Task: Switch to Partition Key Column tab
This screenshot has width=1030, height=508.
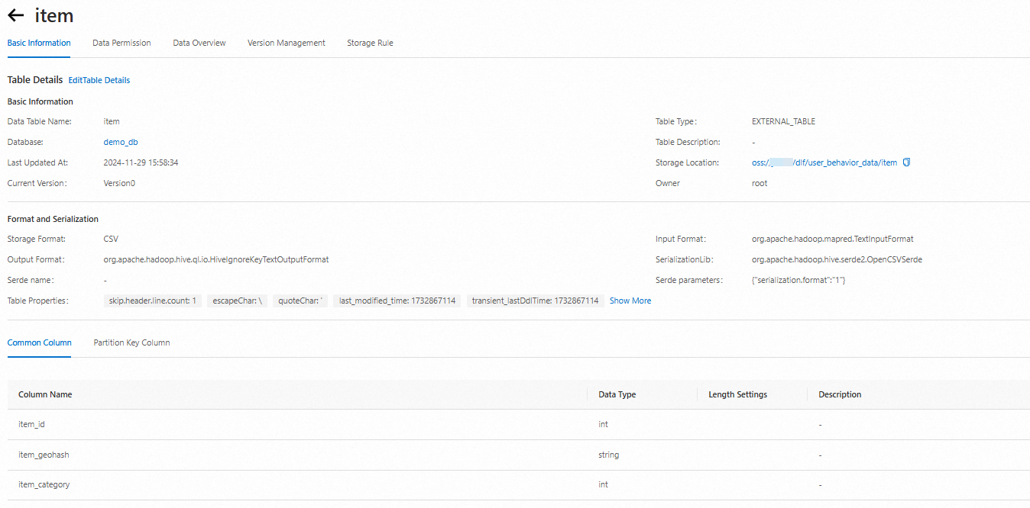Action: tap(131, 342)
